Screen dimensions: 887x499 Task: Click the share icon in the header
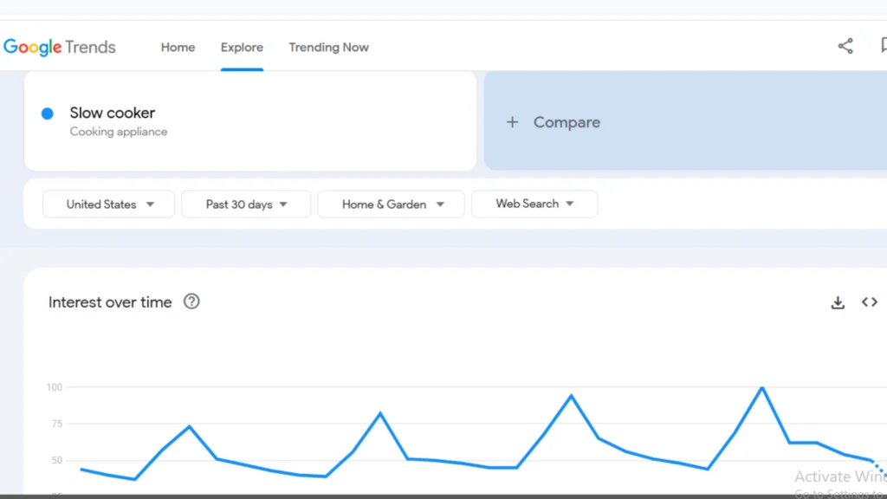pyautogui.click(x=845, y=46)
